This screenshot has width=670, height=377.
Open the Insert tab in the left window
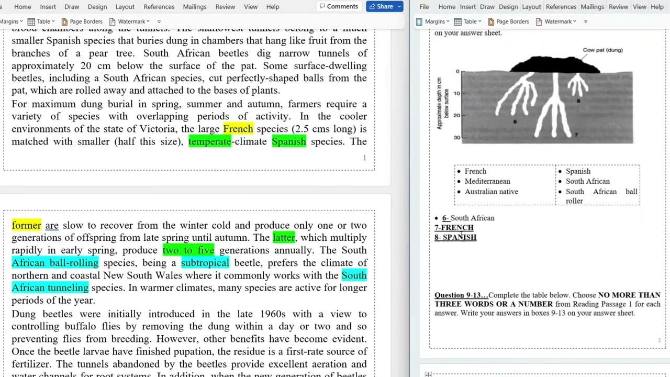click(48, 6)
